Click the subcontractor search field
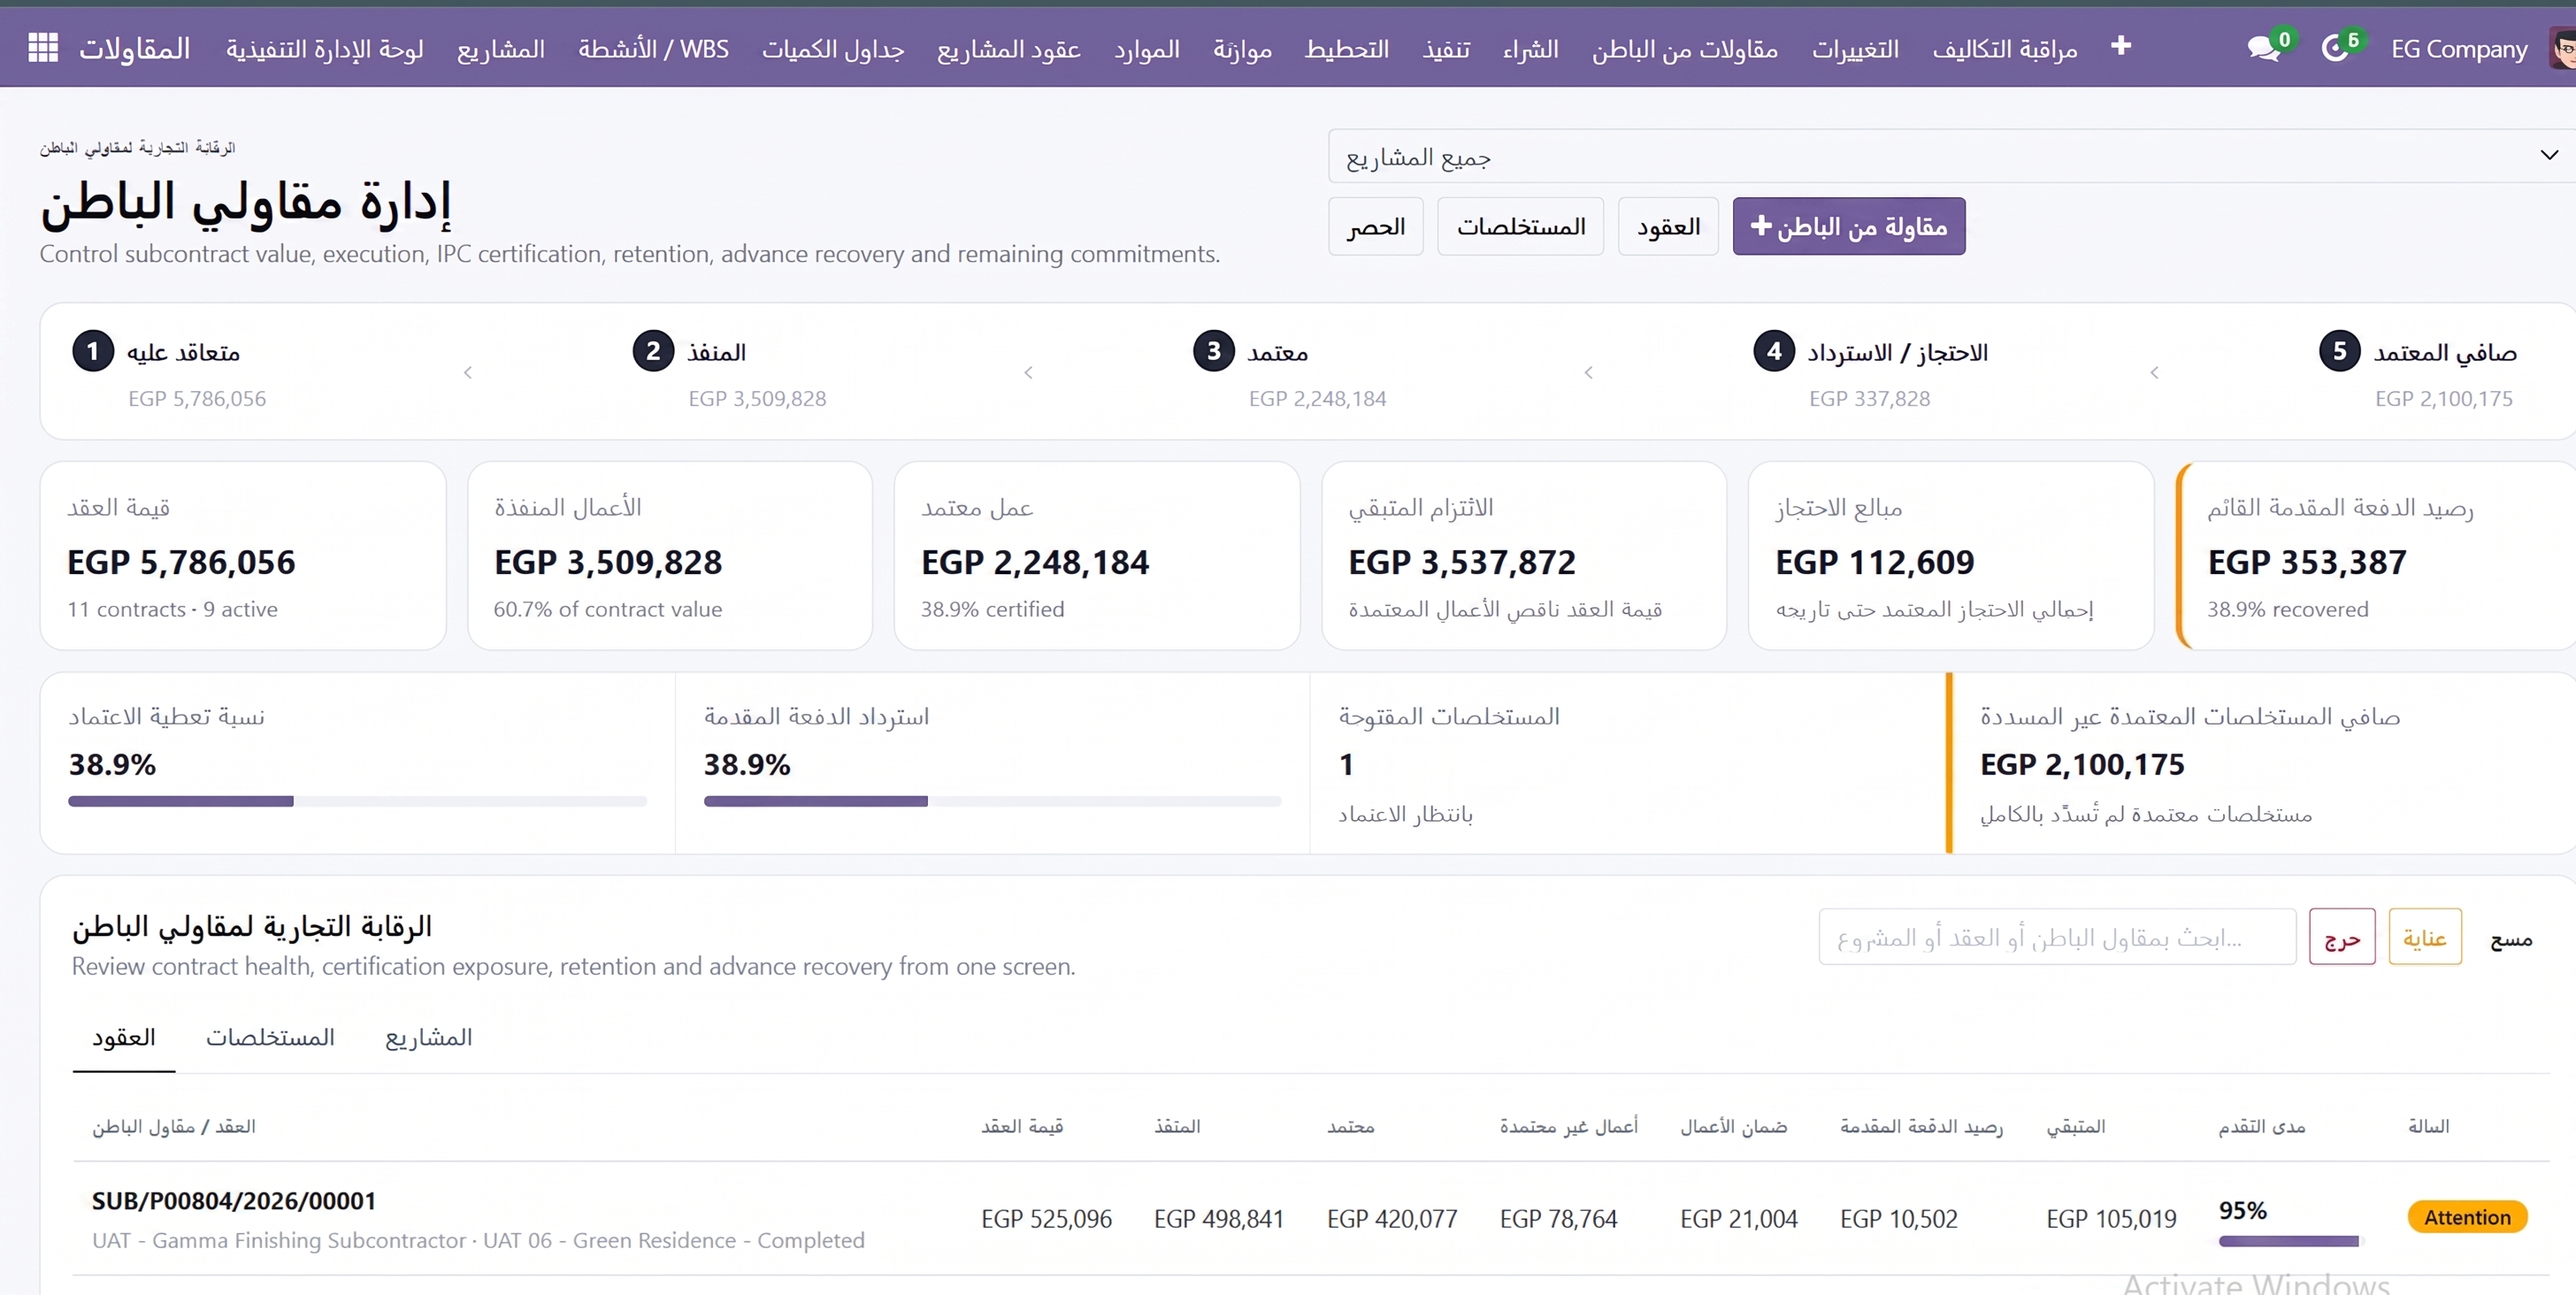The width and height of the screenshot is (2576, 1295). click(2056, 937)
